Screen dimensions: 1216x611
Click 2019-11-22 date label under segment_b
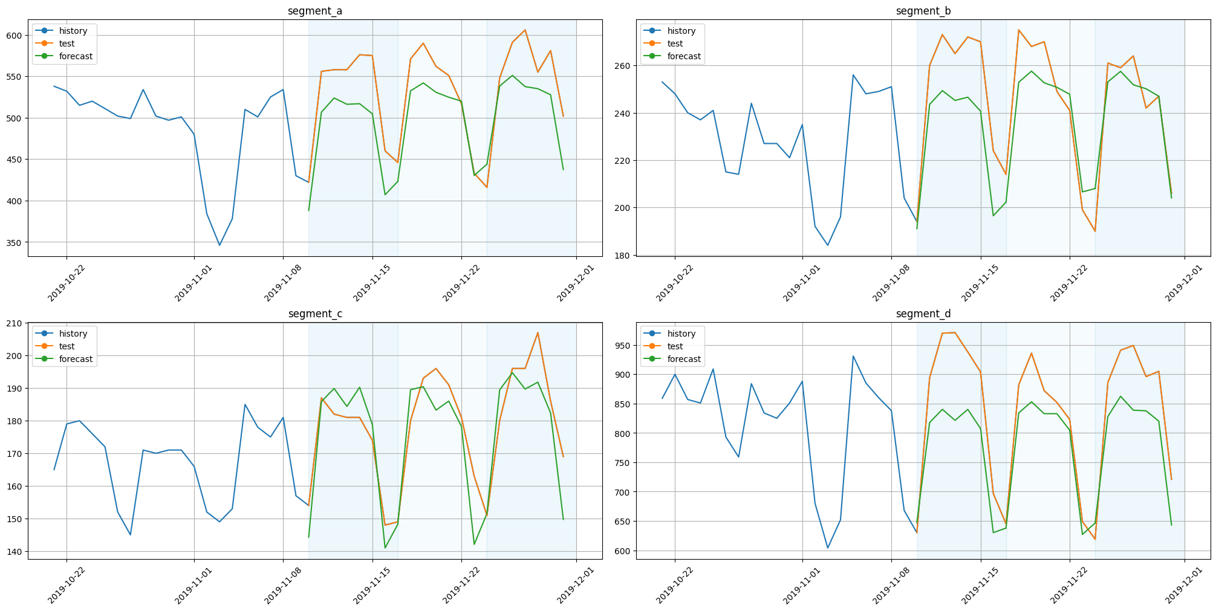coord(1069,282)
